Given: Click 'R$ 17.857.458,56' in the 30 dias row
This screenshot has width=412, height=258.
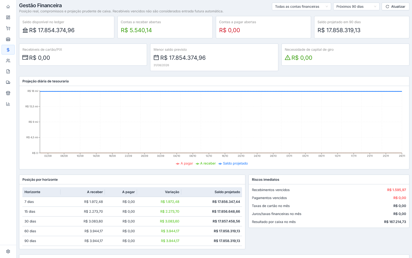Looking at the screenshot, I should point(226,221).
